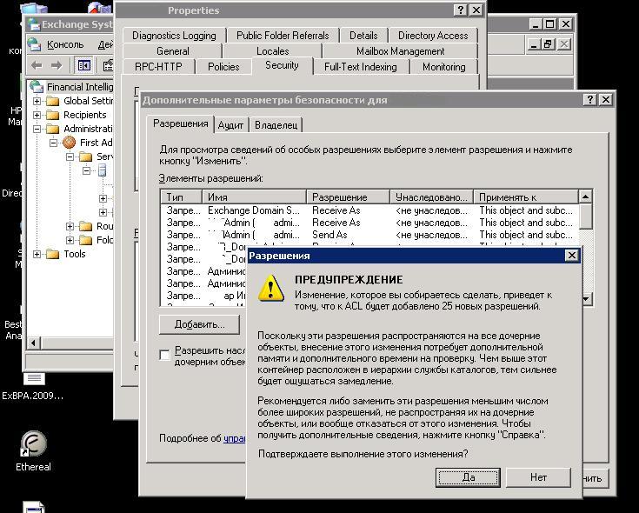Screen dimensions: 639x513
Task: Expand the Global Settings tree node
Action: coord(37,101)
